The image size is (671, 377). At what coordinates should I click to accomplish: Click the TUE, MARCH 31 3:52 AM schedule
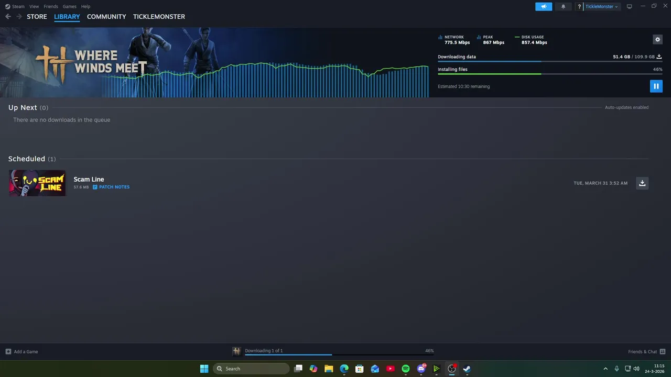(600, 183)
